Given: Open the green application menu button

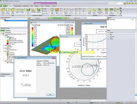Looking at the screenshot, I should [3, 6].
